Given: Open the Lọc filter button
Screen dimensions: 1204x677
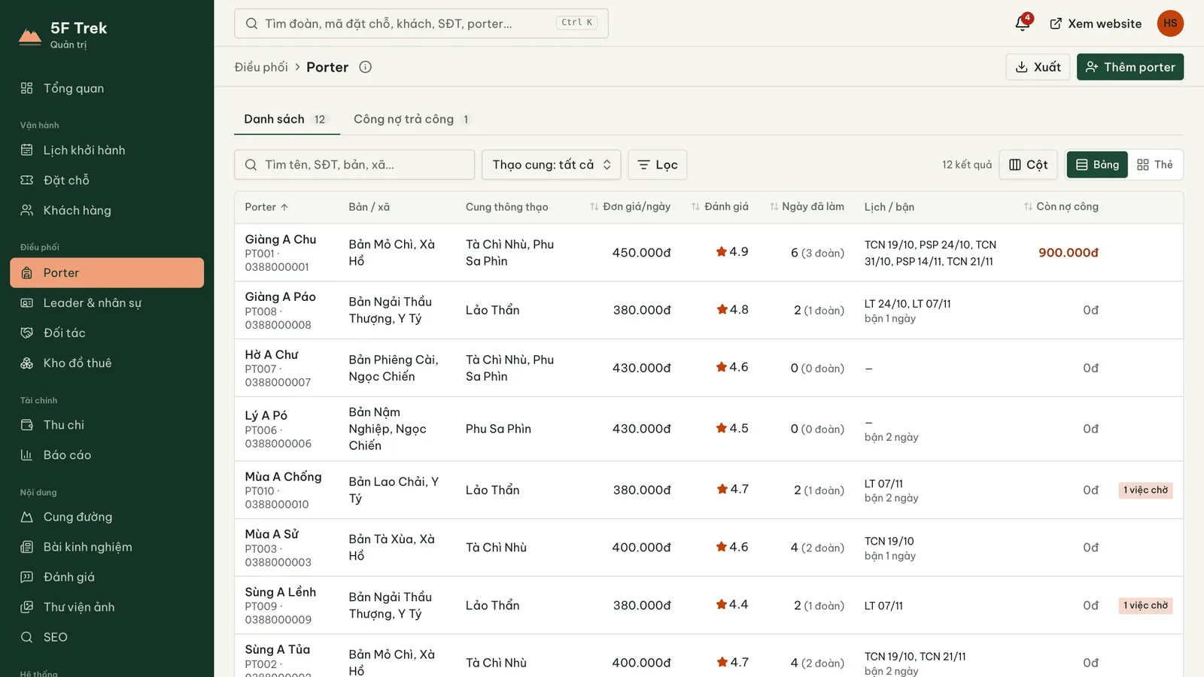Looking at the screenshot, I should (x=658, y=165).
